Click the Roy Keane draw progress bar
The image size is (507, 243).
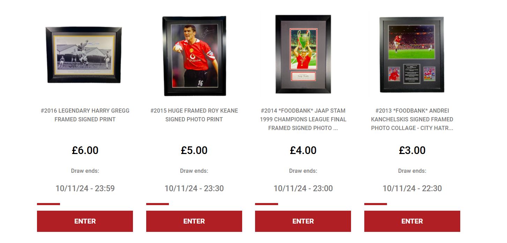pos(157,204)
